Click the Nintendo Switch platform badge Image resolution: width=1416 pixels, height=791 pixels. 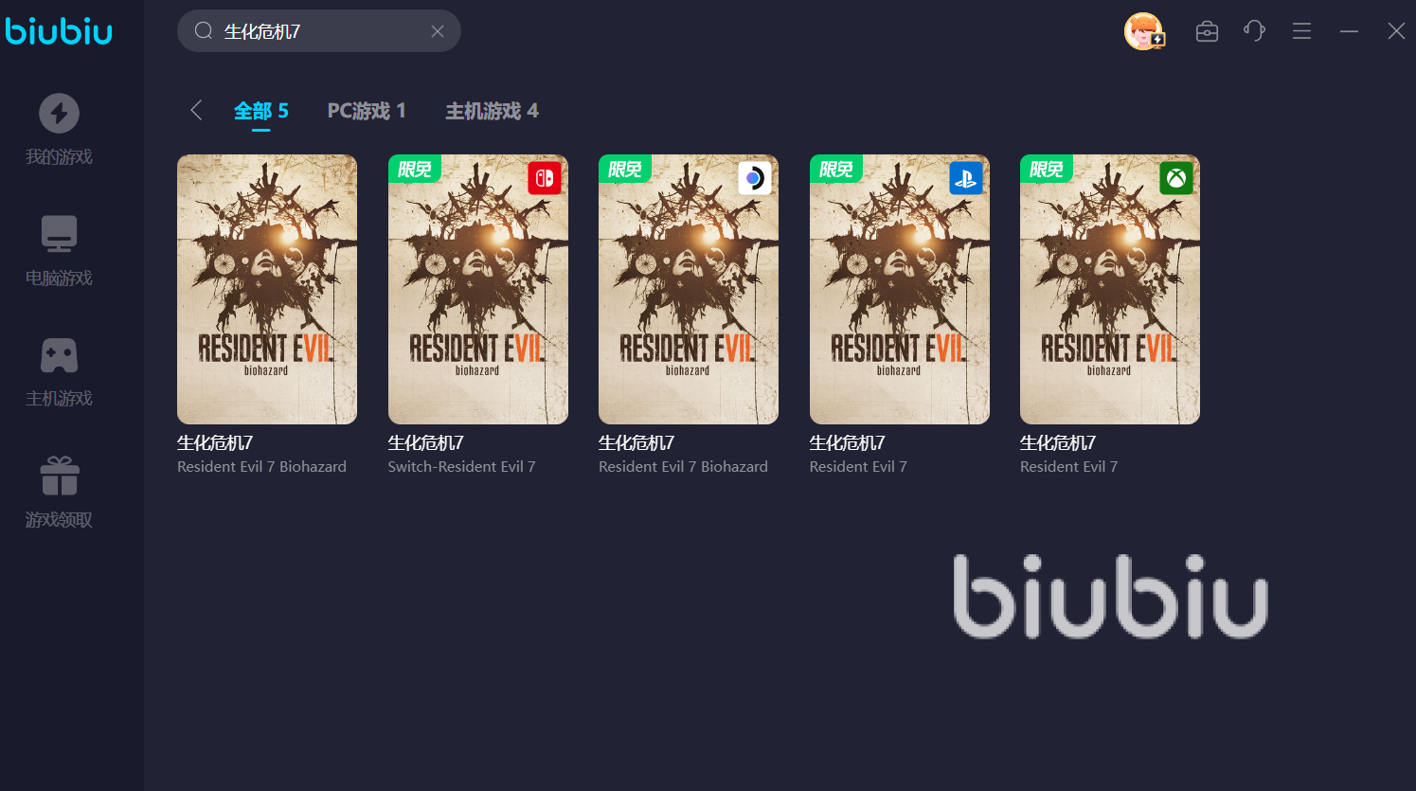545,178
